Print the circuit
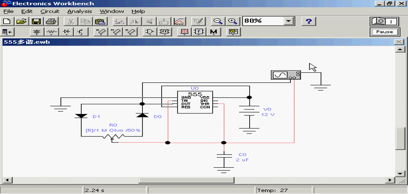 point(51,21)
